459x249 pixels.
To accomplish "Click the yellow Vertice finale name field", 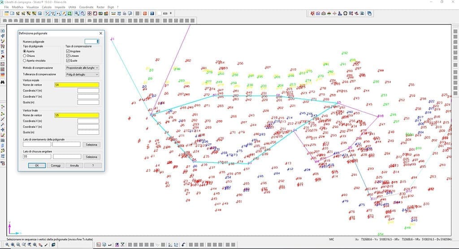I will (77, 115).
